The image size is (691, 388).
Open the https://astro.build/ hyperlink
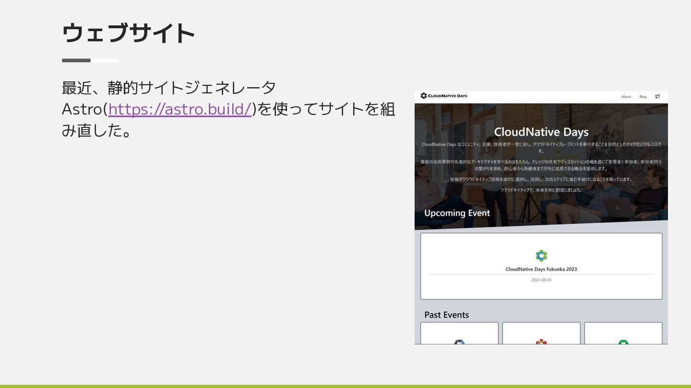(x=180, y=109)
